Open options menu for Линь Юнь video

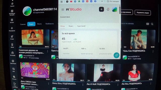pyautogui.click(x=83, y=85)
